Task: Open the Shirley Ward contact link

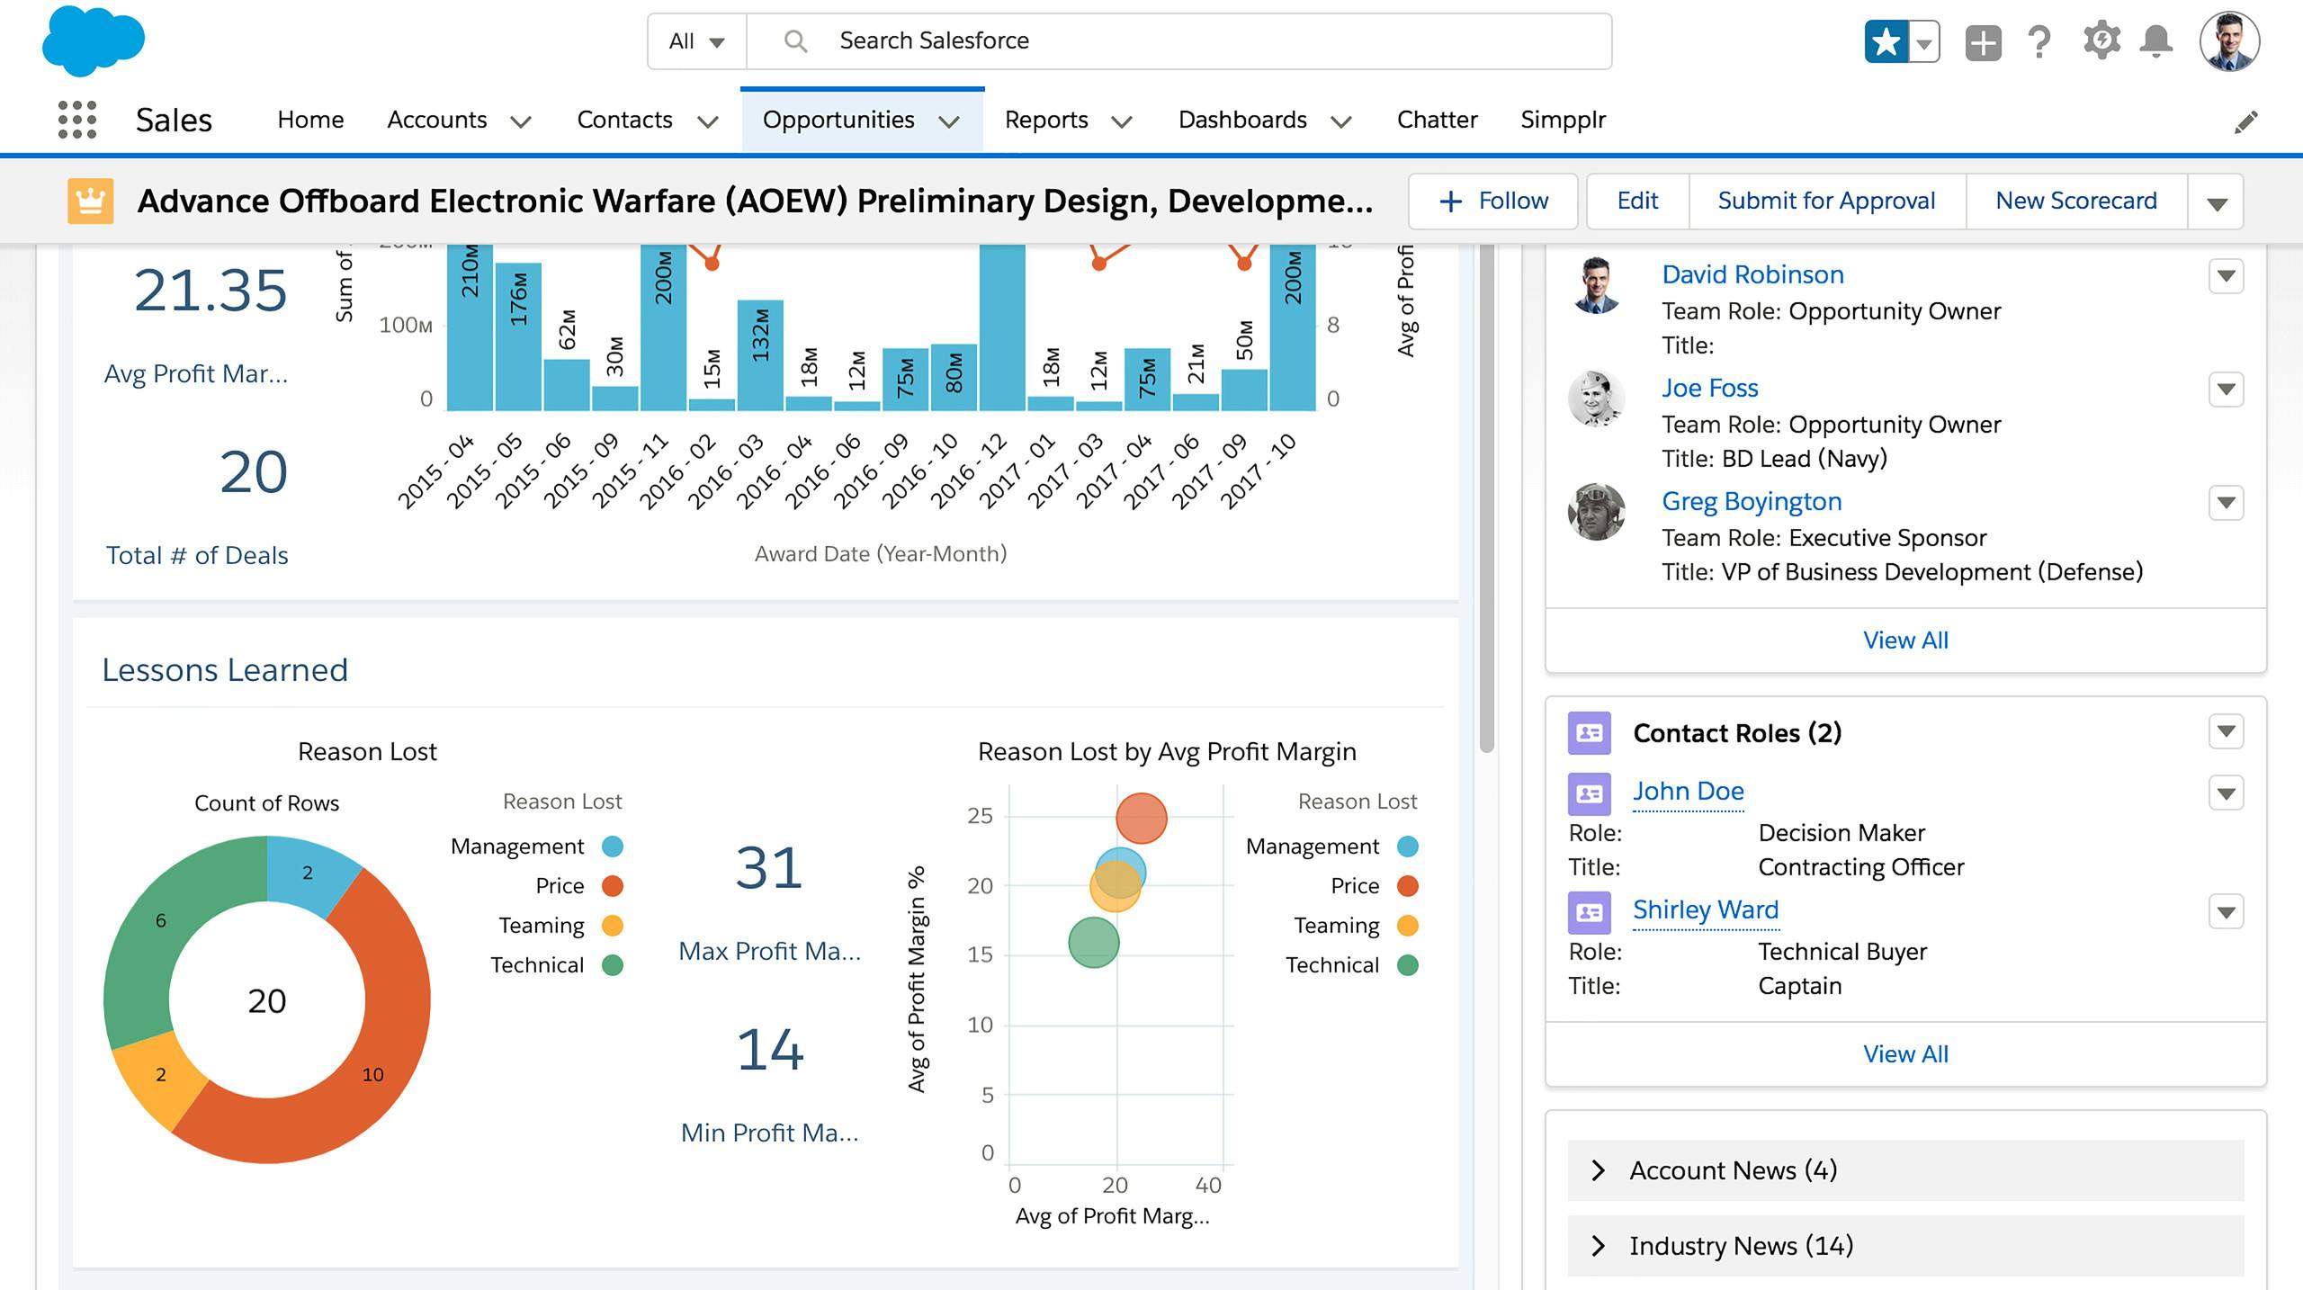Action: pyautogui.click(x=1706, y=909)
